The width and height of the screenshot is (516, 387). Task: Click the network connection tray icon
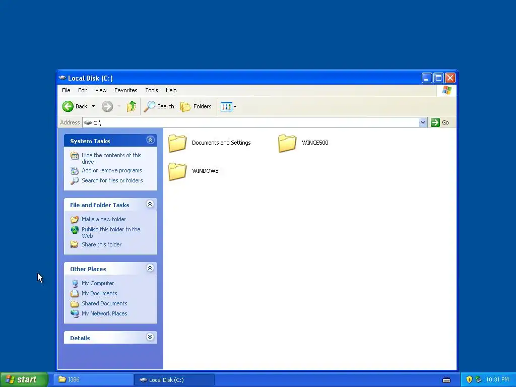pos(478,379)
